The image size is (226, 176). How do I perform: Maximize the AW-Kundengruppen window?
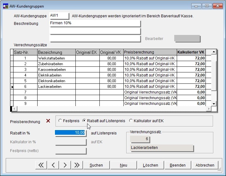(x=207, y=6)
